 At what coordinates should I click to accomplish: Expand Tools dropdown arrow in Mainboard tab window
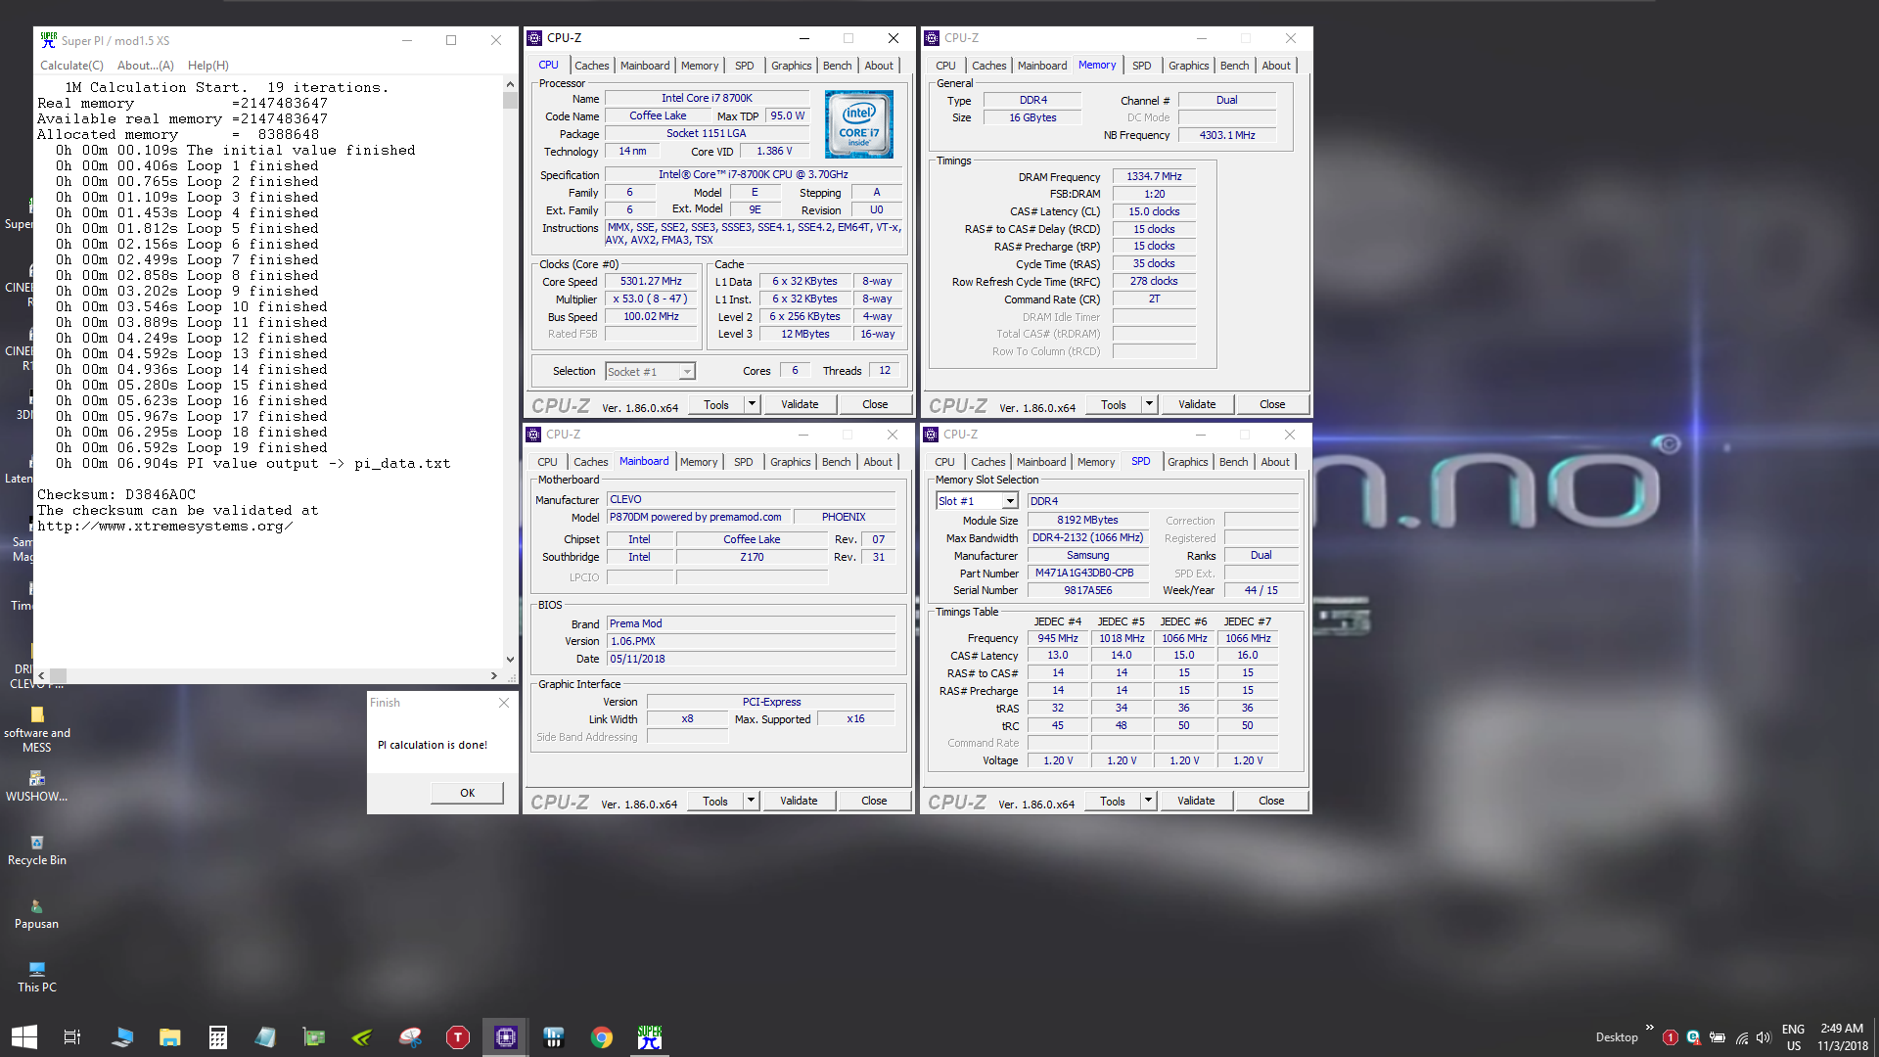tap(751, 801)
